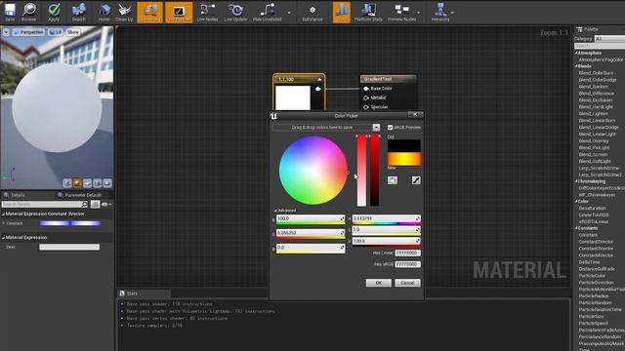
Task: Click the new color orange swatch
Action: pos(403,159)
